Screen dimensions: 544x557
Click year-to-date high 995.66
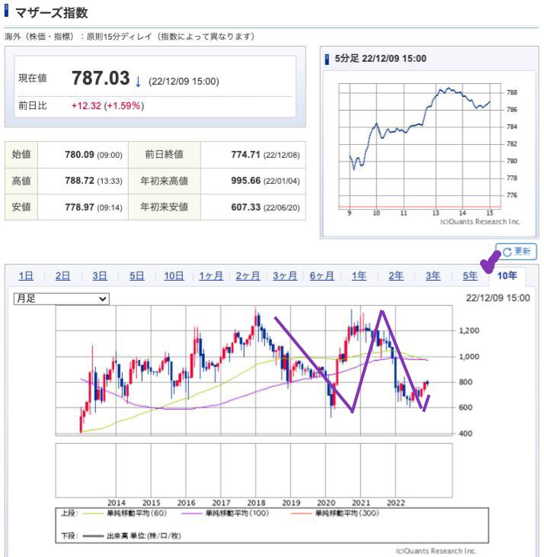246,181
